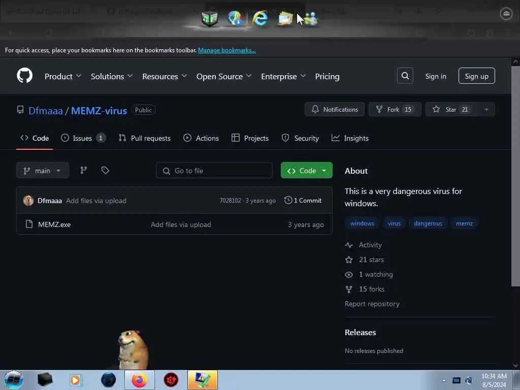
Task: Open the Pricing page
Action: (x=328, y=76)
